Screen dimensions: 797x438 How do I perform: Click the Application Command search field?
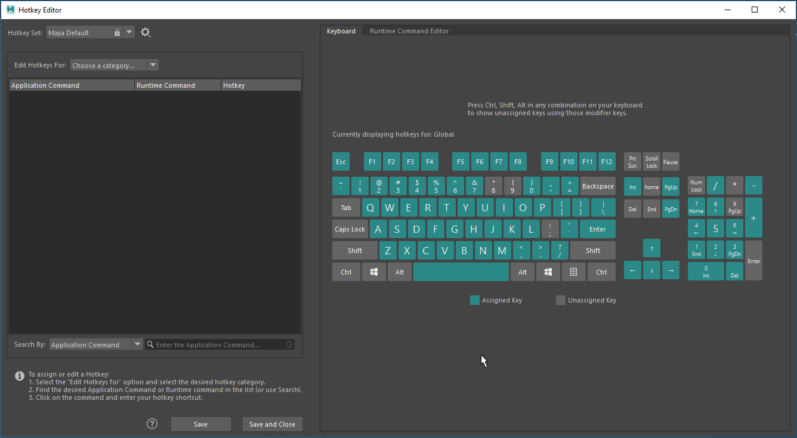point(218,344)
